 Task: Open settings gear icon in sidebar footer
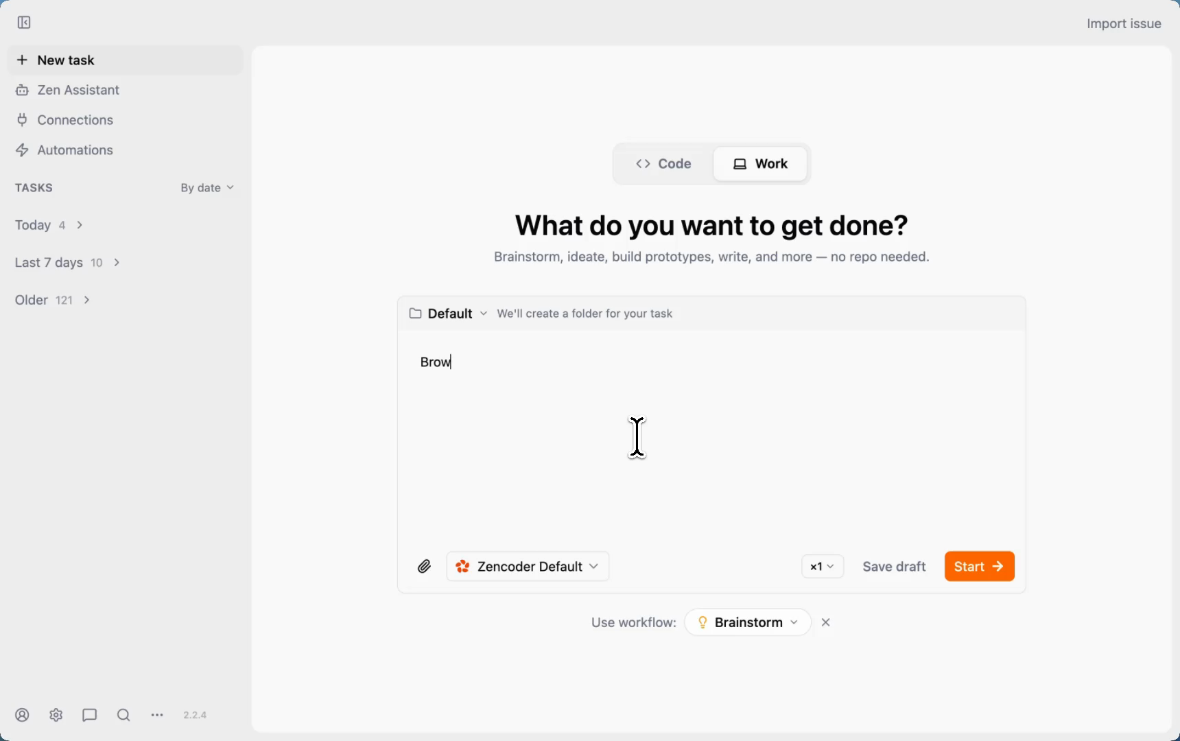[x=56, y=715]
